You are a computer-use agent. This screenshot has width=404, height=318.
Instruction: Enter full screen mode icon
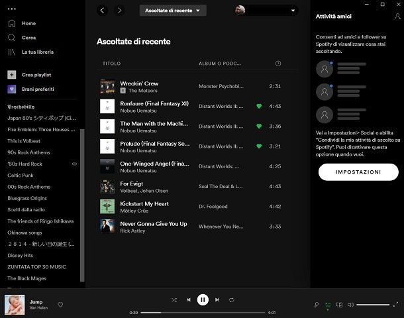tap(396, 305)
